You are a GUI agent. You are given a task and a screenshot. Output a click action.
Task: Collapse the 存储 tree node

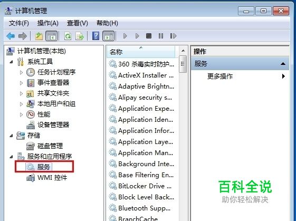click(11, 136)
